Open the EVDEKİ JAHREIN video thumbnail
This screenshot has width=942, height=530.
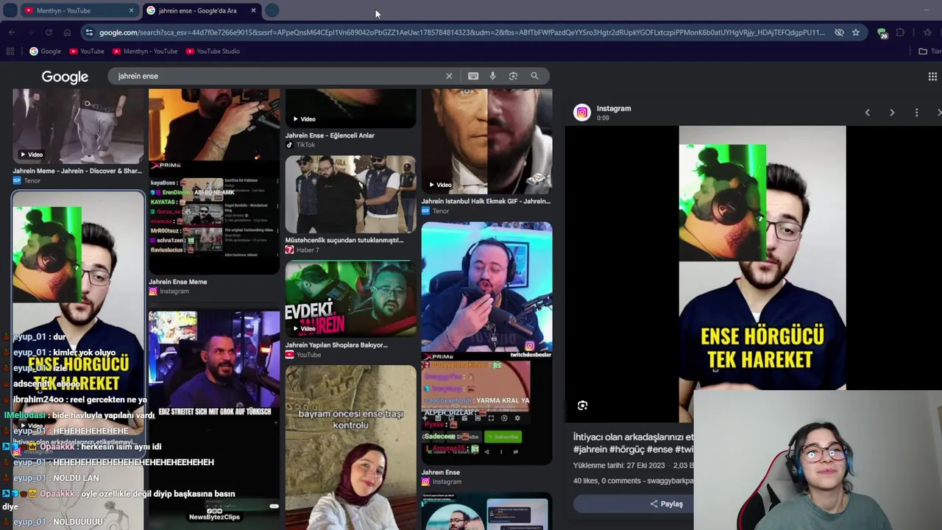[350, 299]
